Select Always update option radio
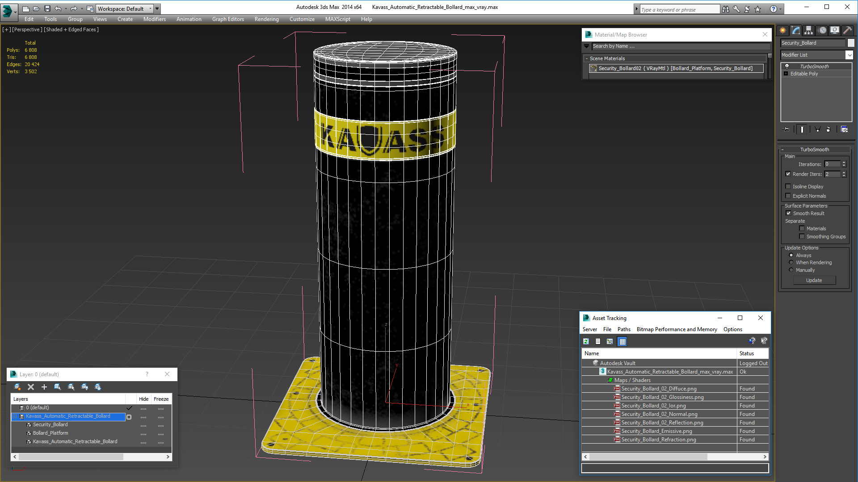This screenshot has height=482, width=858. point(791,255)
